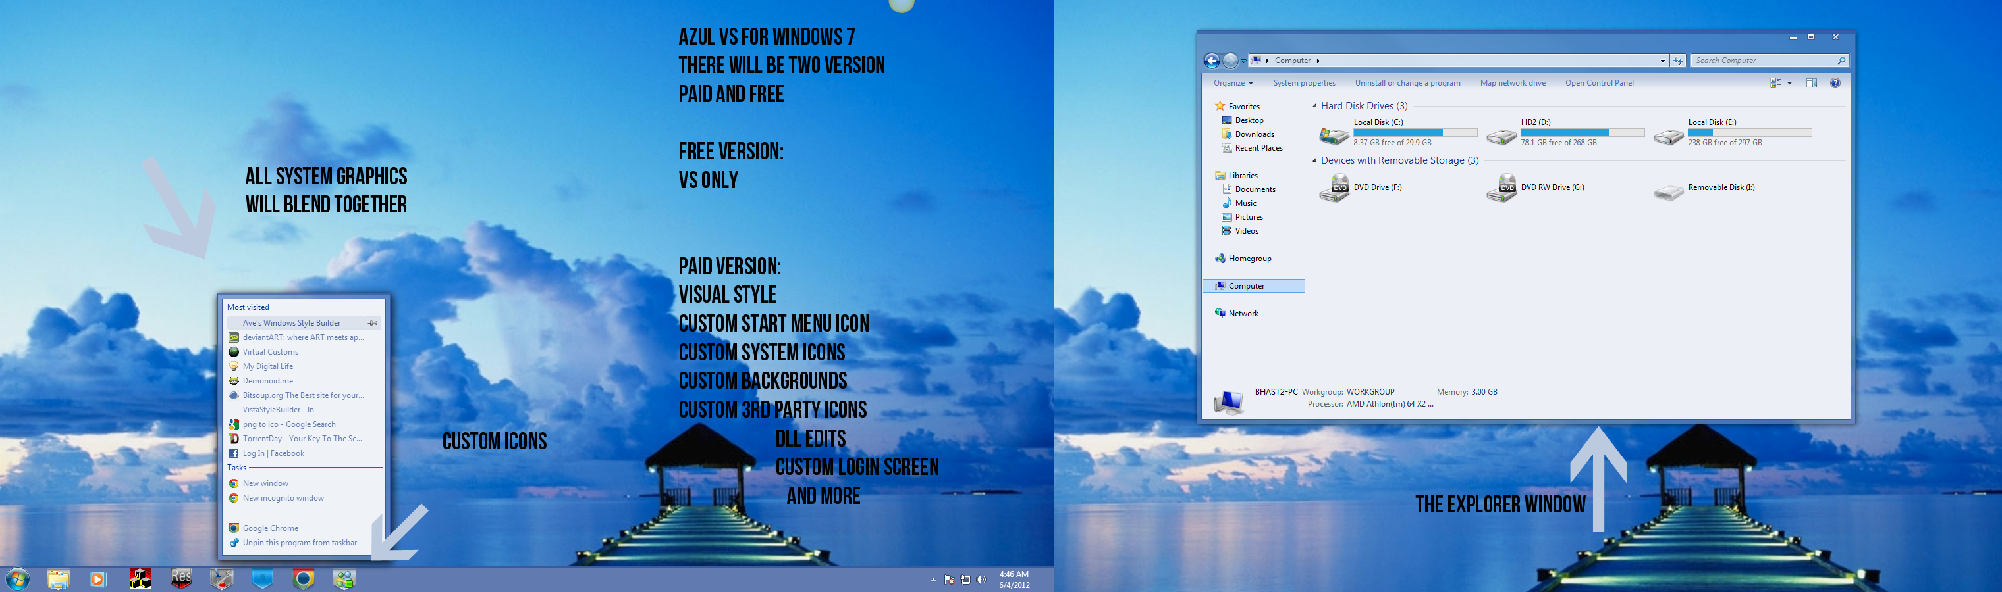Click the volume speaker tray icon
Image resolution: width=2002 pixels, height=592 pixels.
[981, 580]
